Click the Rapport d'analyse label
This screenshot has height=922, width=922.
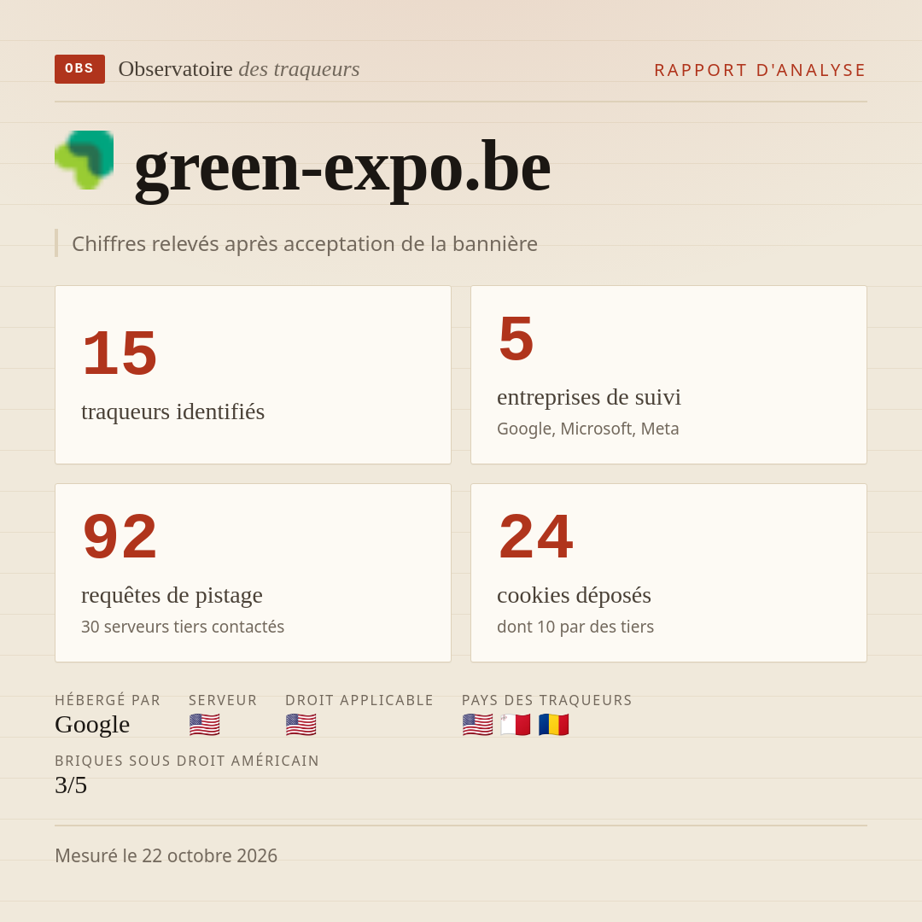[761, 70]
